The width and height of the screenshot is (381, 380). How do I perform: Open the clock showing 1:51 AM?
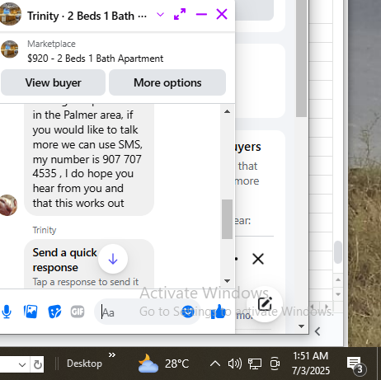coord(311,364)
